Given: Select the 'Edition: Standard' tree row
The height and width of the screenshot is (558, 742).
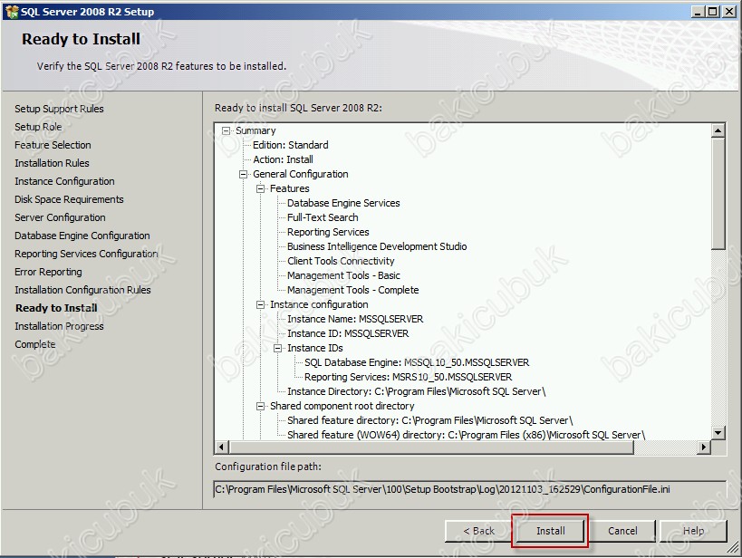Looking at the screenshot, I should 291,145.
